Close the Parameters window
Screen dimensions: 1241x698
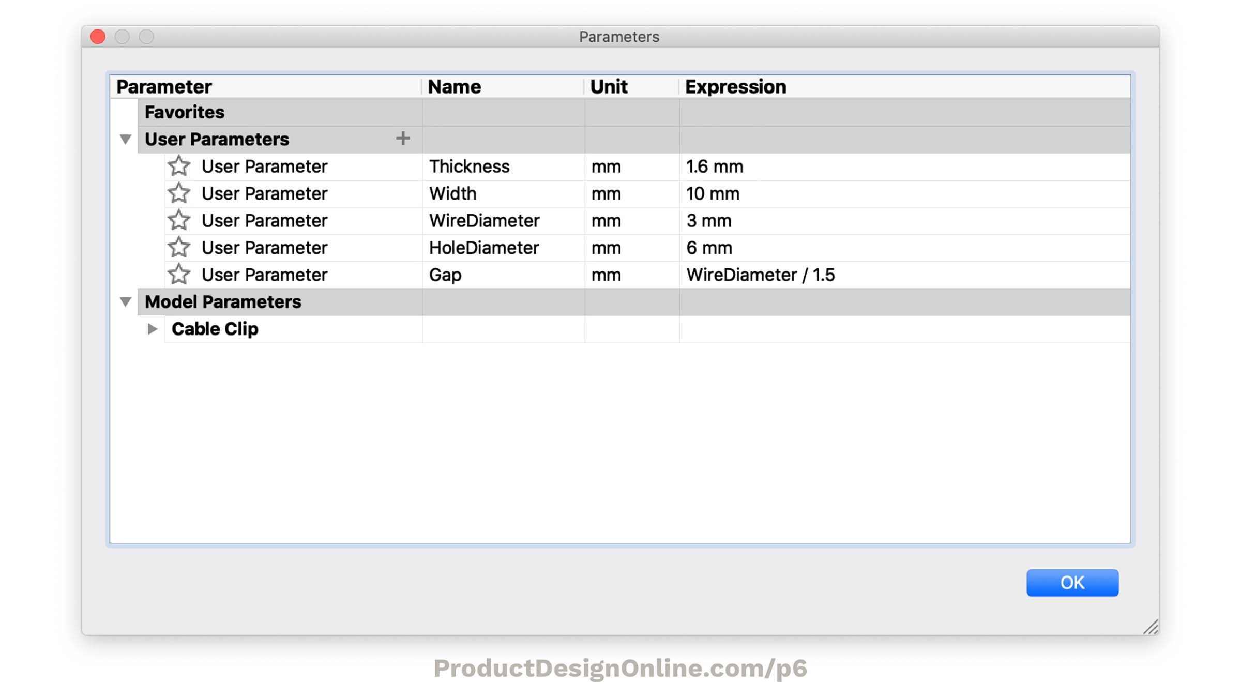pos(98,37)
